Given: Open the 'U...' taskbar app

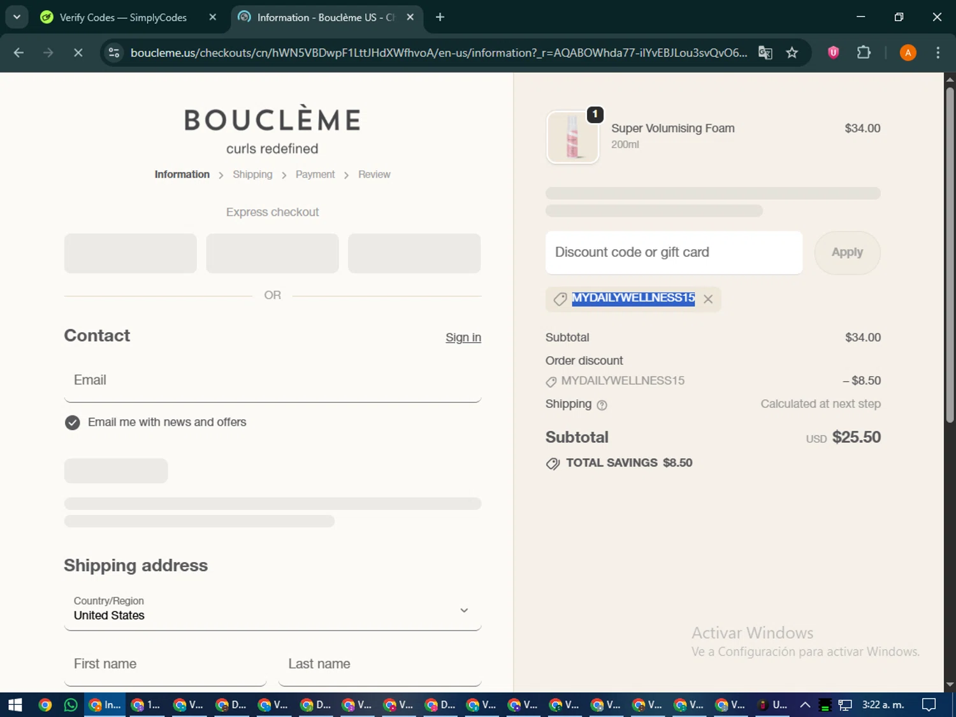Looking at the screenshot, I should [772, 705].
